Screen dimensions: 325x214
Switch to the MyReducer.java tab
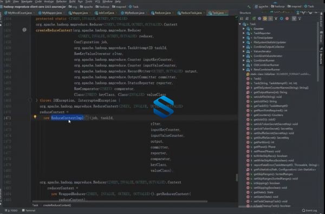click(x=133, y=13)
